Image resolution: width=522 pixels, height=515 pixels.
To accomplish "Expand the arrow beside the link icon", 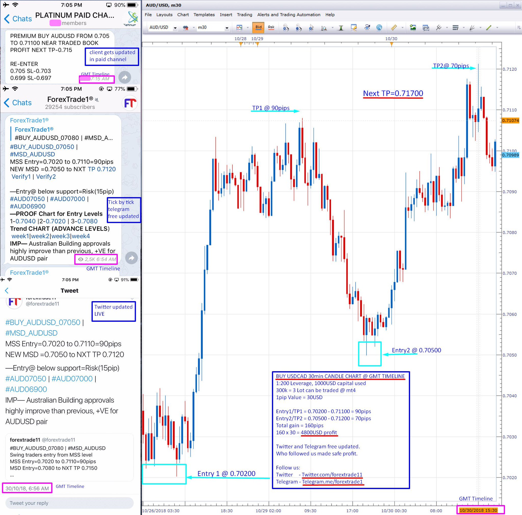I will (193, 27).
